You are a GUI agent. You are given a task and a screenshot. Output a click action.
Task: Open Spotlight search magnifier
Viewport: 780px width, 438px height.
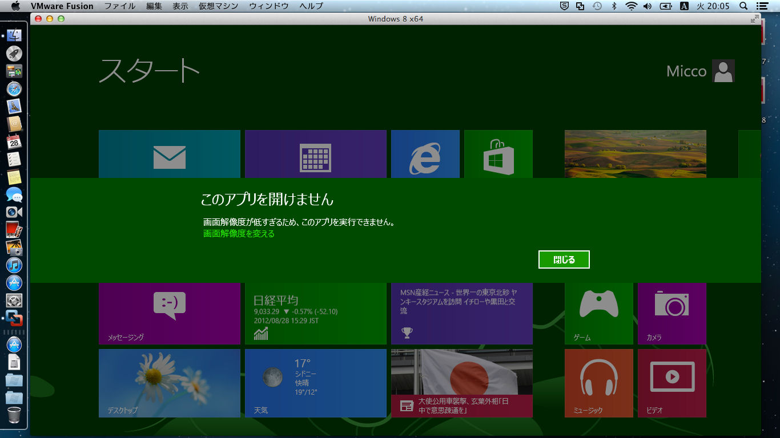coord(743,6)
